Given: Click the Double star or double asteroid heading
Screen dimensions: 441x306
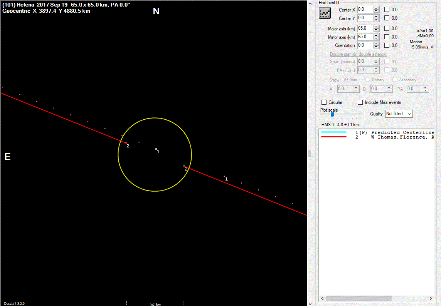Looking at the screenshot, I should point(358,54).
